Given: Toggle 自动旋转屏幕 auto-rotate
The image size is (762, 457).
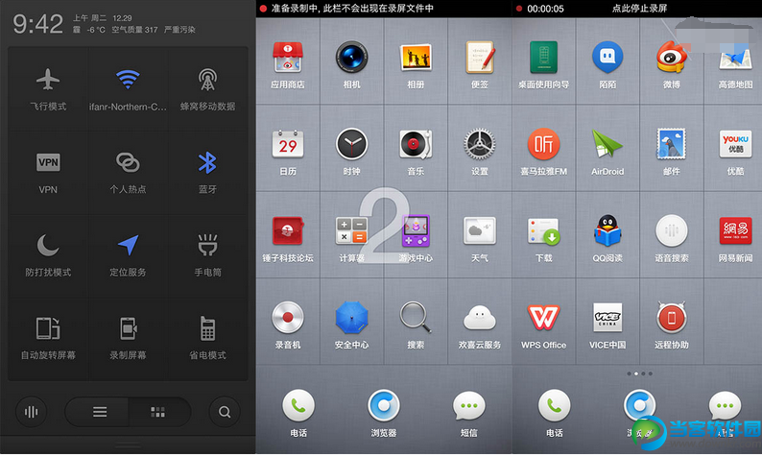Looking at the screenshot, I should click(x=48, y=339).
